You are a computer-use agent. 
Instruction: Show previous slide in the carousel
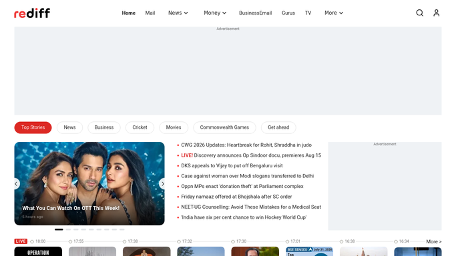point(16,184)
